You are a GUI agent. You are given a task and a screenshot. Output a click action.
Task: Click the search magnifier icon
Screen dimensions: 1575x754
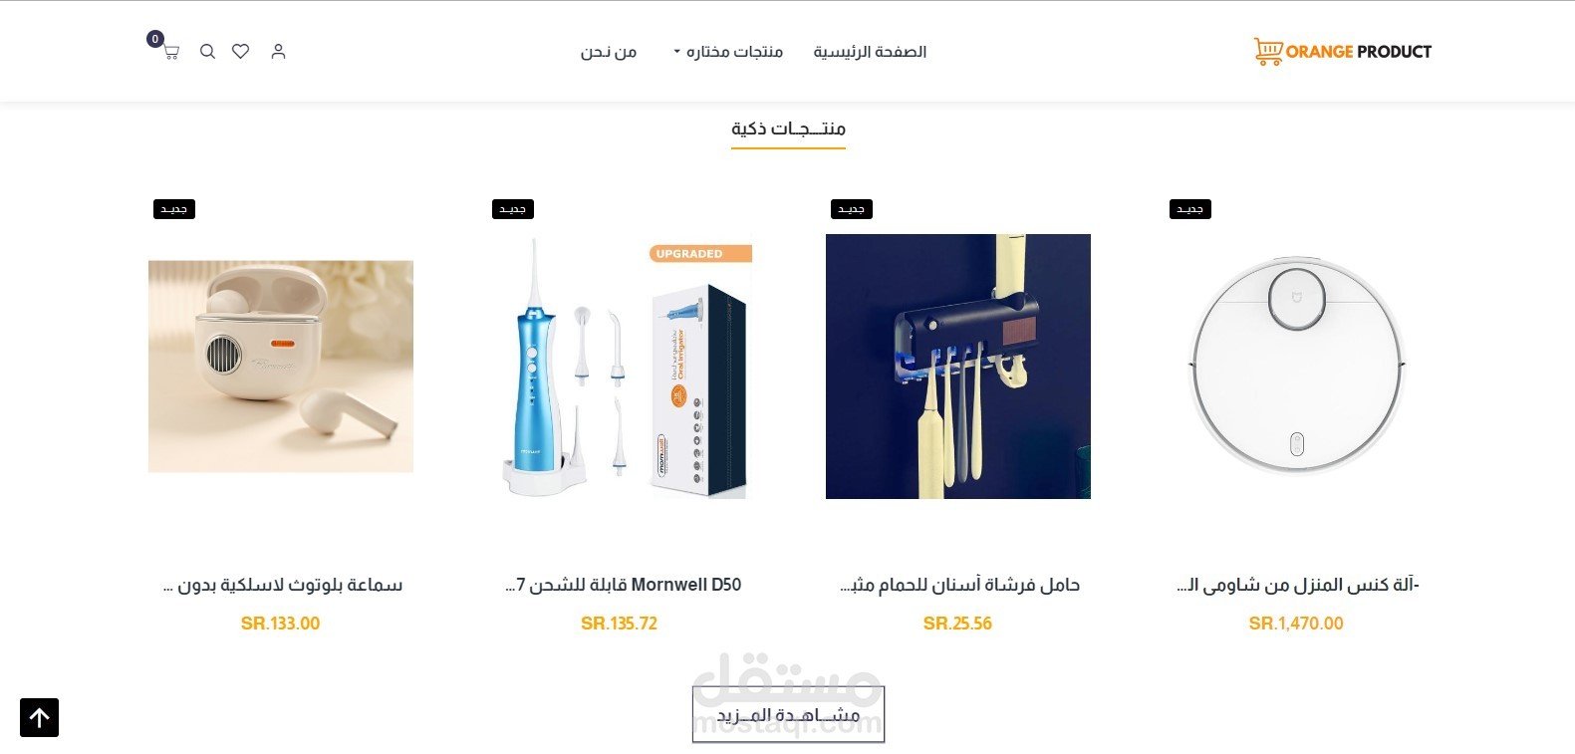[x=207, y=51]
